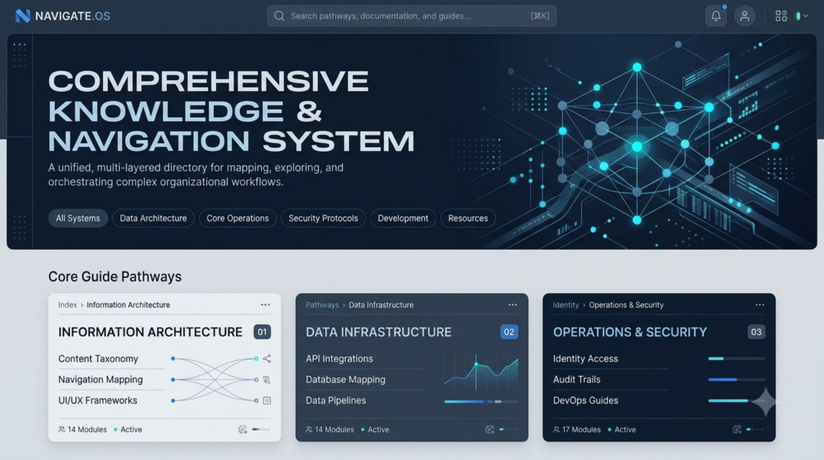Open the Development filter tab
Screen dimensions: 824x460
[x=403, y=218]
